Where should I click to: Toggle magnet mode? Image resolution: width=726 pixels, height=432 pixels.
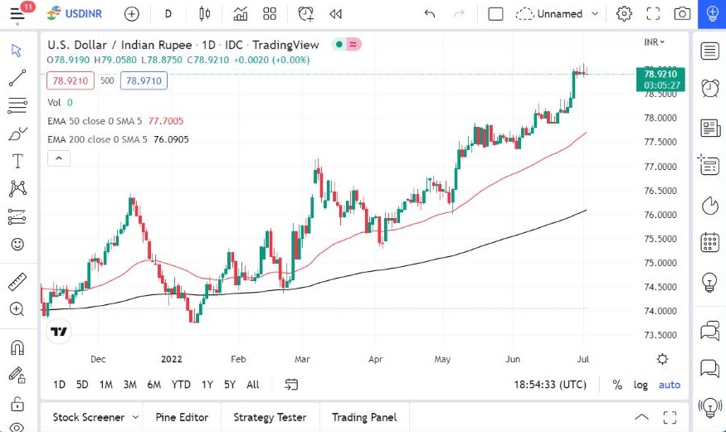17,347
